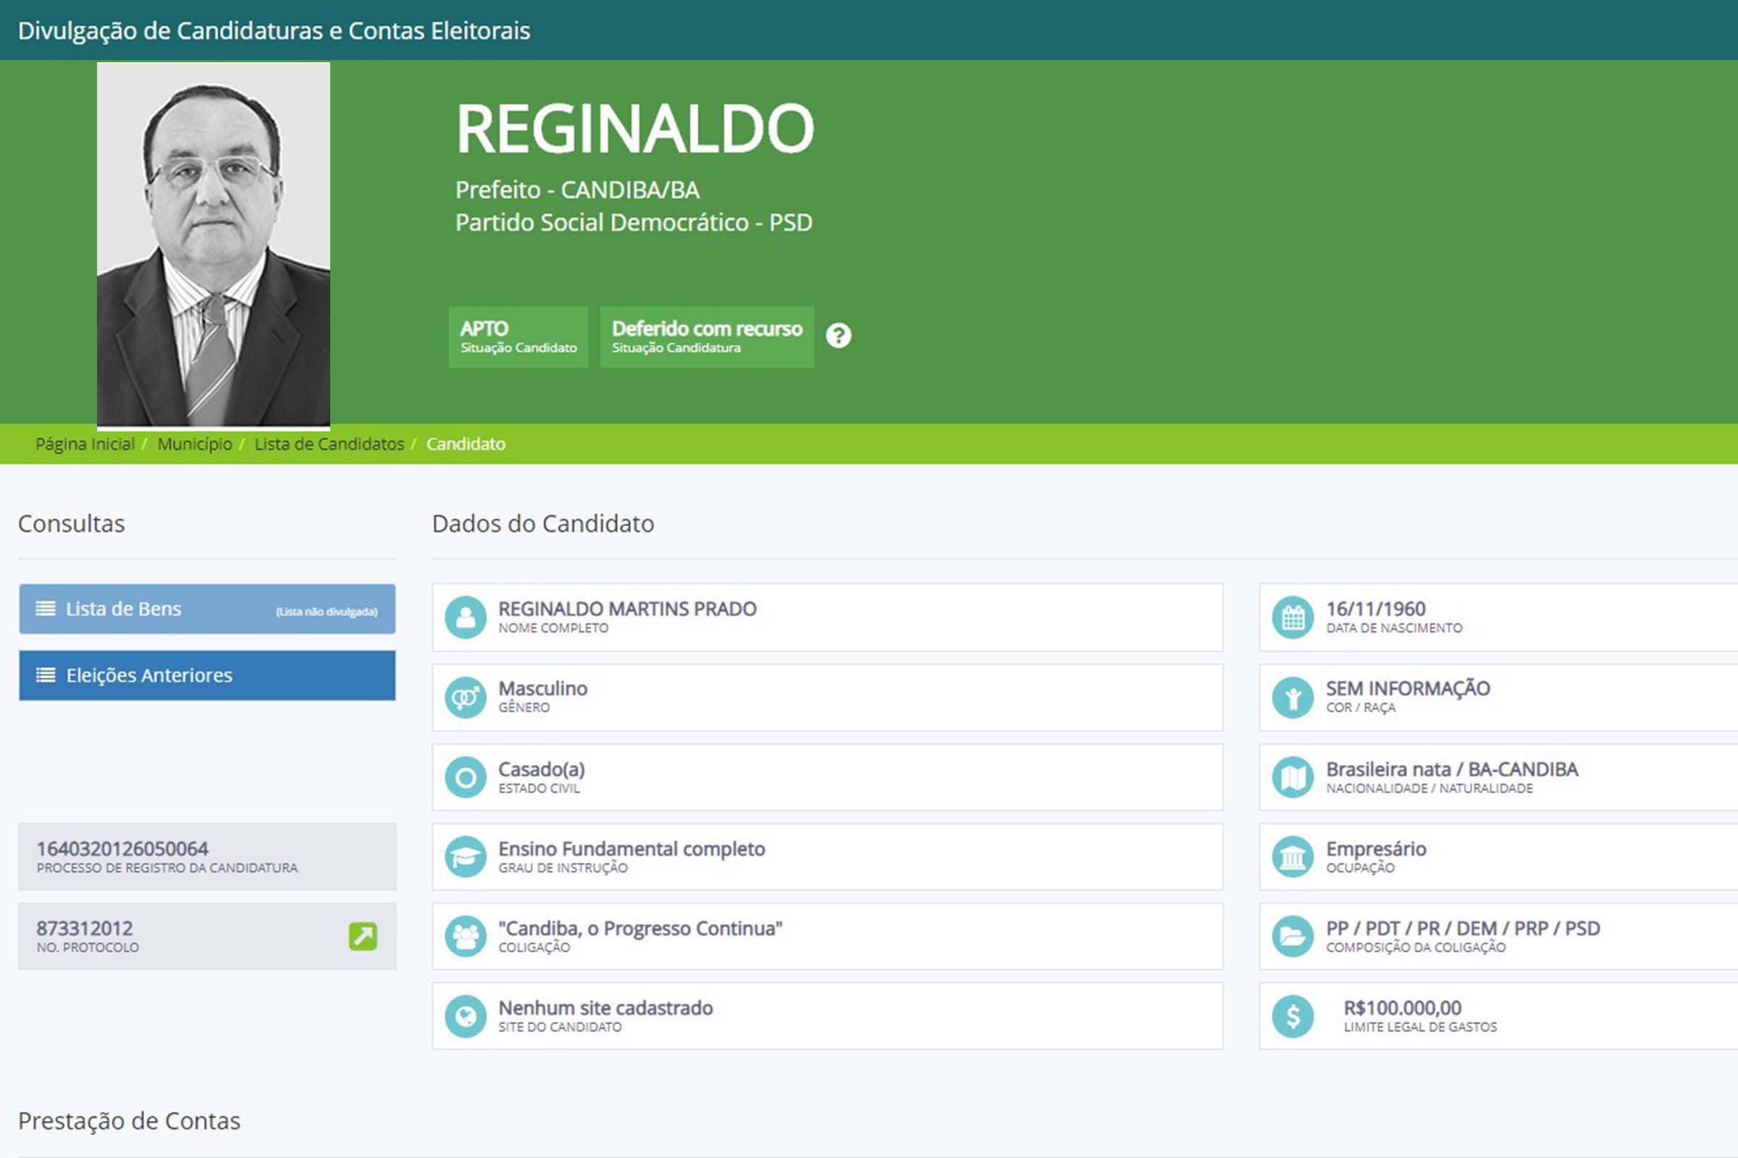1738x1158 pixels.
Task: Click the spending limit R$100.000,00
Action: [1403, 1008]
